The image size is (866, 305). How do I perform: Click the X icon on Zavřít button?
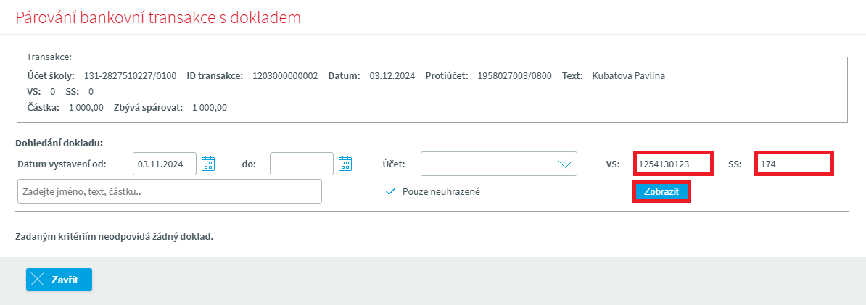38,280
